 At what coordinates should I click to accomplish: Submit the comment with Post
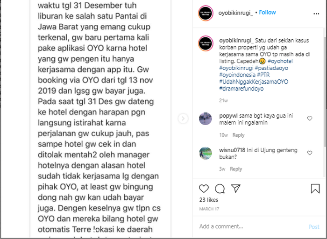[314, 227]
